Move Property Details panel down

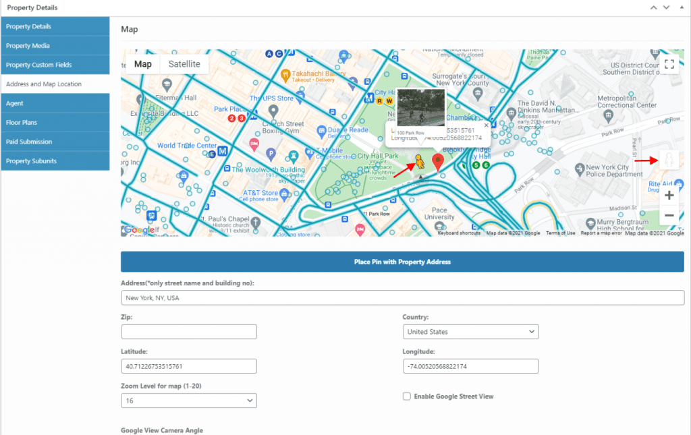[666, 7]
